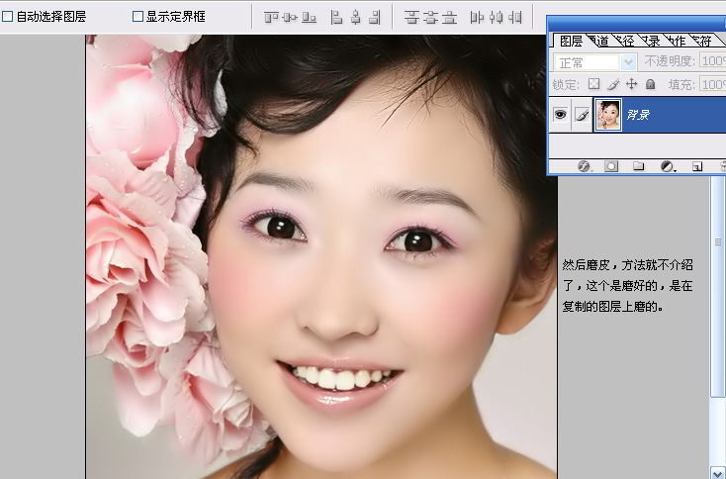Viewport: 726px width, 479px height.
Task: Click the align vertical centers icon
Action: pyautogui.click(x=290, y=18)
